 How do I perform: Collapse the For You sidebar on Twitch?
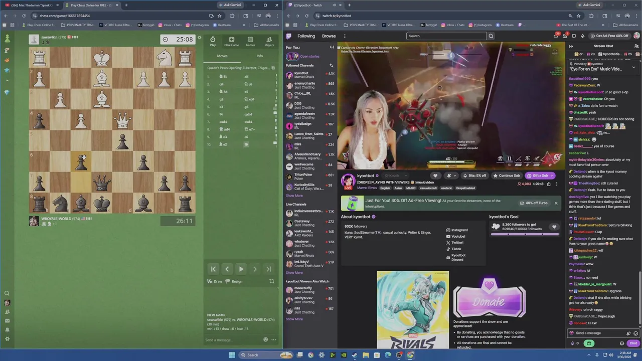point(332,47)
